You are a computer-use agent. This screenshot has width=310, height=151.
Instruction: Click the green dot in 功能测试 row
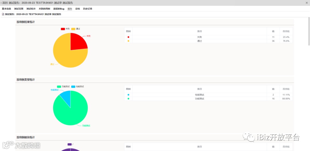128,99
